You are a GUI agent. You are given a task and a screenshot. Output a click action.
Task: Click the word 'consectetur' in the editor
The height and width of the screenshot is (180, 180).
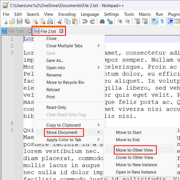(x=146, y=53)
